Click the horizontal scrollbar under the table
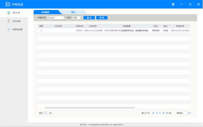This screenshot has height=127, width=203. pos(90,107)
